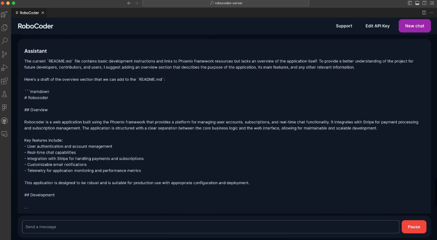The image size is (437, 240).
Task: Pause the assistant response
Action: [x=414, y=227]
